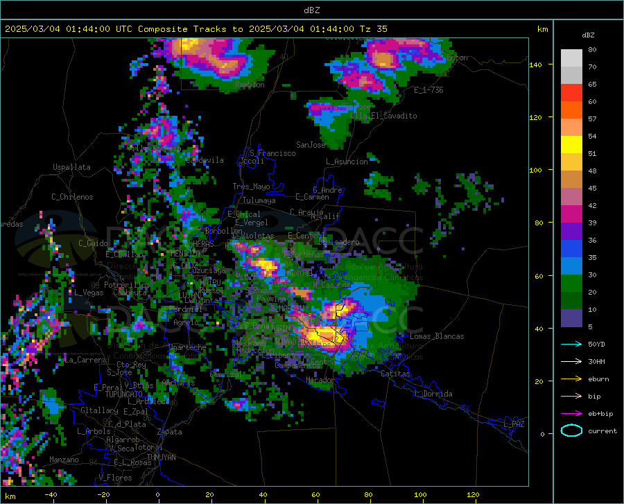This screenshot has width=624, height=504.
Task: Click the cyan 50YD arrow icon in legend
Action: pos(571,344)
